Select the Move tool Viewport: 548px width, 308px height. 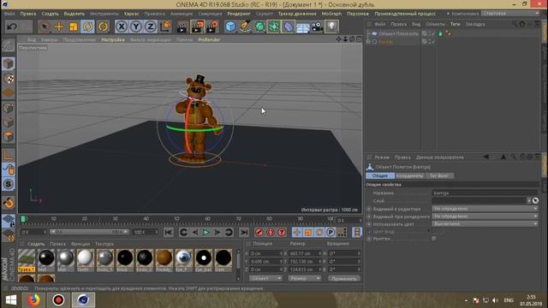(59, 27)
